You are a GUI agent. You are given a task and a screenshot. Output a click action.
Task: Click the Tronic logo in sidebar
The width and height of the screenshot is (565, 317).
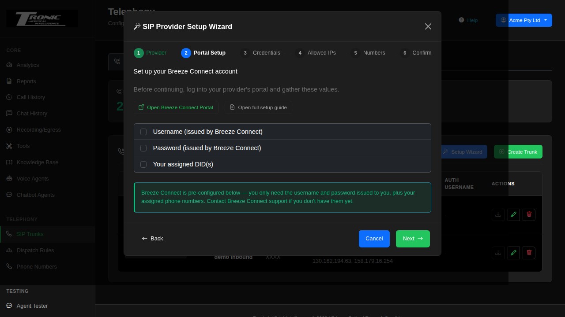[42, 18]
